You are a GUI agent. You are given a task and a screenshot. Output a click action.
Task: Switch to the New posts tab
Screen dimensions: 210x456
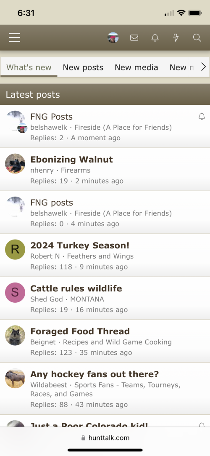[83, 67]
